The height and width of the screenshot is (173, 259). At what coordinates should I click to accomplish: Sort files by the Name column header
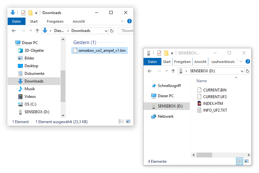pyautogui.click(x=202, y=81)
